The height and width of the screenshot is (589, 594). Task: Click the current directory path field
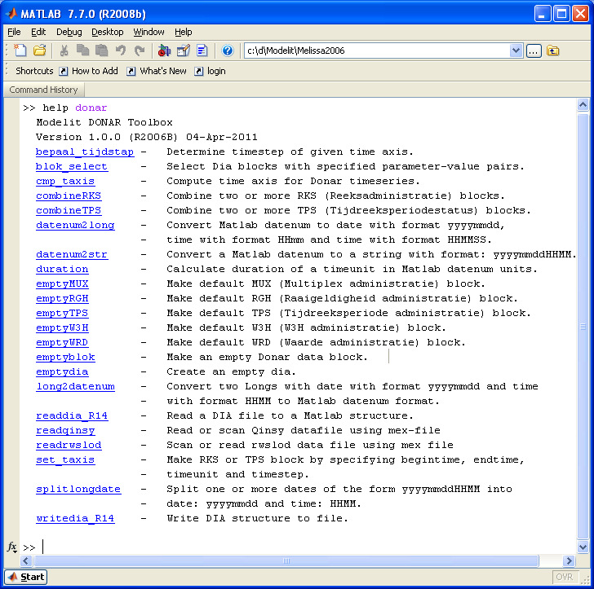point(377,51)
